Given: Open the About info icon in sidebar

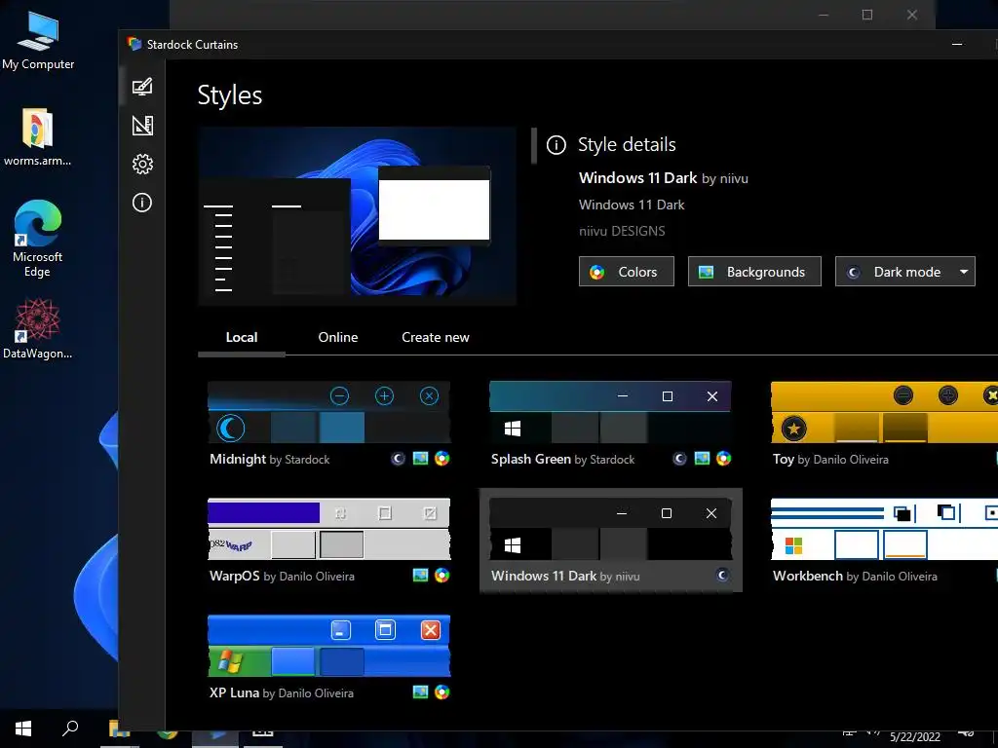Looking at the screenshot, I should [x=142, y=203].
